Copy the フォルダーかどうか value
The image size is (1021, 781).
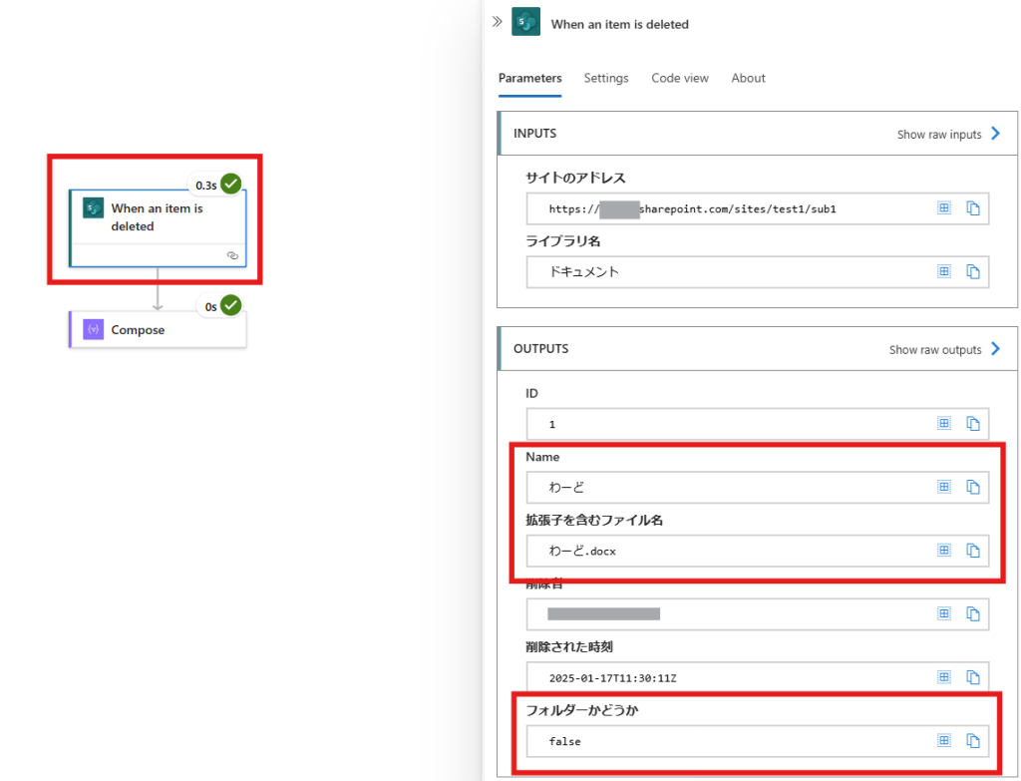point(973,741)
